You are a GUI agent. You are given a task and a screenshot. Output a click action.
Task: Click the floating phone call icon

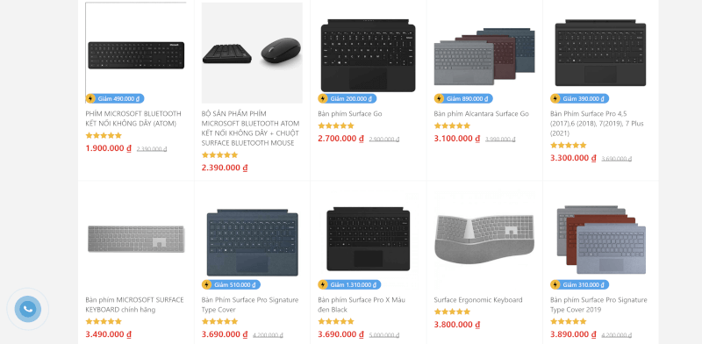click(x=28, y=309)
